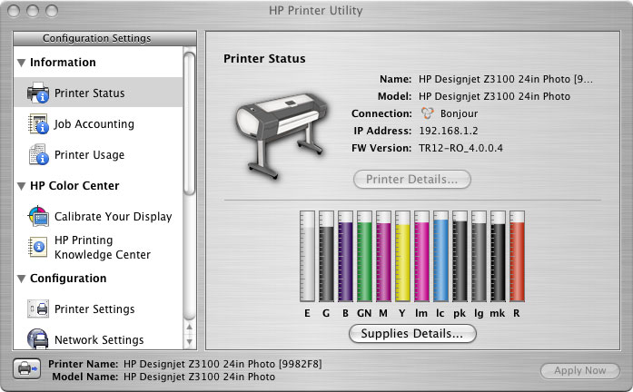This screenshot has height=392, width=633.
Task: Click the Apply Now button
Action: click(579, 370)
